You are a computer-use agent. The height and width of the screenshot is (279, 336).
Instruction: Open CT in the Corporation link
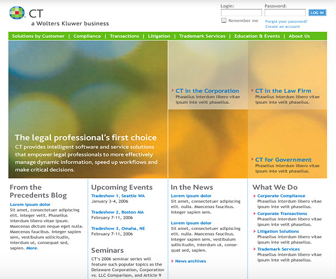(x=207, y=91)
